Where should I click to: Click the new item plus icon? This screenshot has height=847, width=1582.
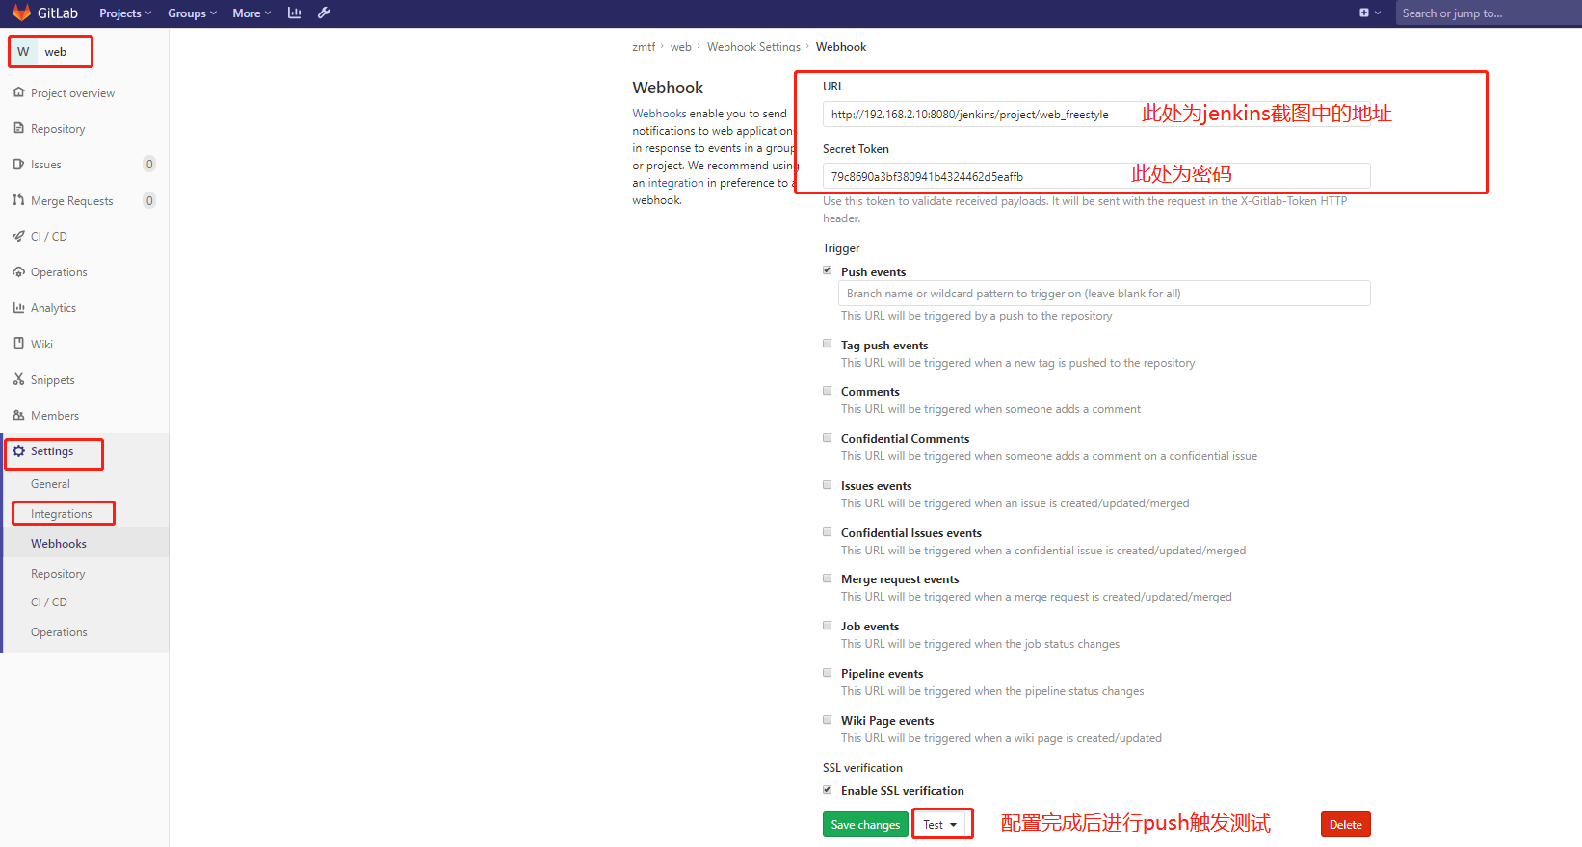pyautogui.click(x=1364, y=13)
